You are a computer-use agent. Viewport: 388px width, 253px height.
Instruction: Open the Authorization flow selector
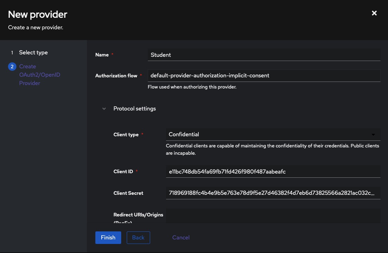point(264,75)
